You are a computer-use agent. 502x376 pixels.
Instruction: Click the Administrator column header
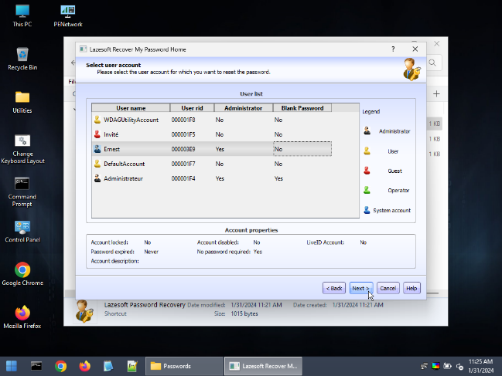click(244, 108)
